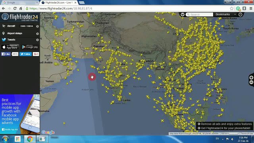Click the green extension icon in toolbar

click(x=238, y=8)
